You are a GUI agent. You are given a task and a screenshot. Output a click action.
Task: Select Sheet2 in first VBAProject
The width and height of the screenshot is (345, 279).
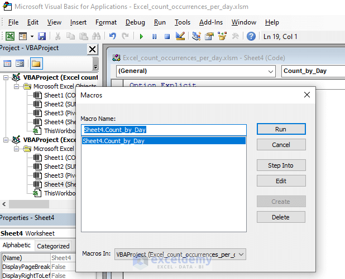54,104
